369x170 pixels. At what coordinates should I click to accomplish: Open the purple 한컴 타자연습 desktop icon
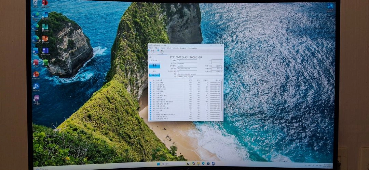pyautogui.click(x=36, y=99)
